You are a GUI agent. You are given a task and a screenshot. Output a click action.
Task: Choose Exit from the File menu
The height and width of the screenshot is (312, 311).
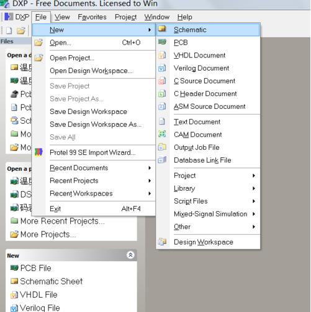[x=94, y=209]
